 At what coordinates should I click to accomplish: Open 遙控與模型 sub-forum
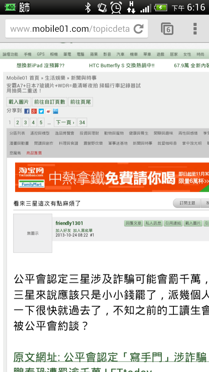coord(40,133)
